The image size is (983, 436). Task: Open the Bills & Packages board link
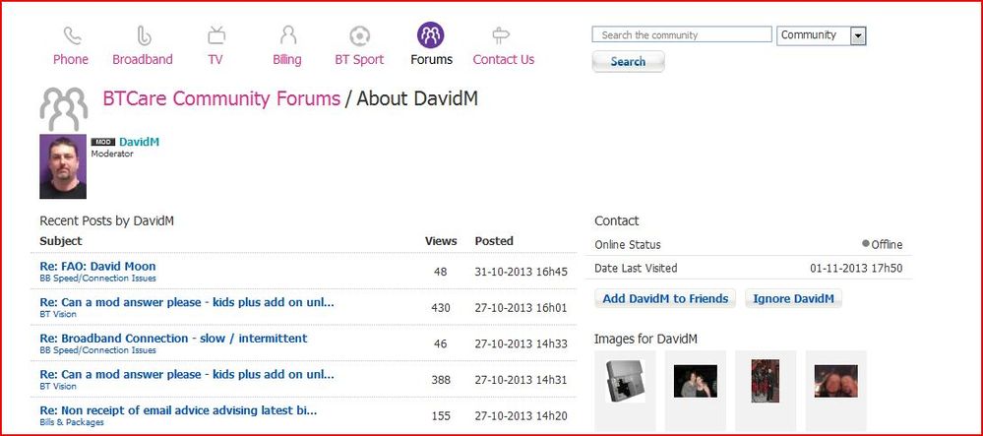coord(72,422)
